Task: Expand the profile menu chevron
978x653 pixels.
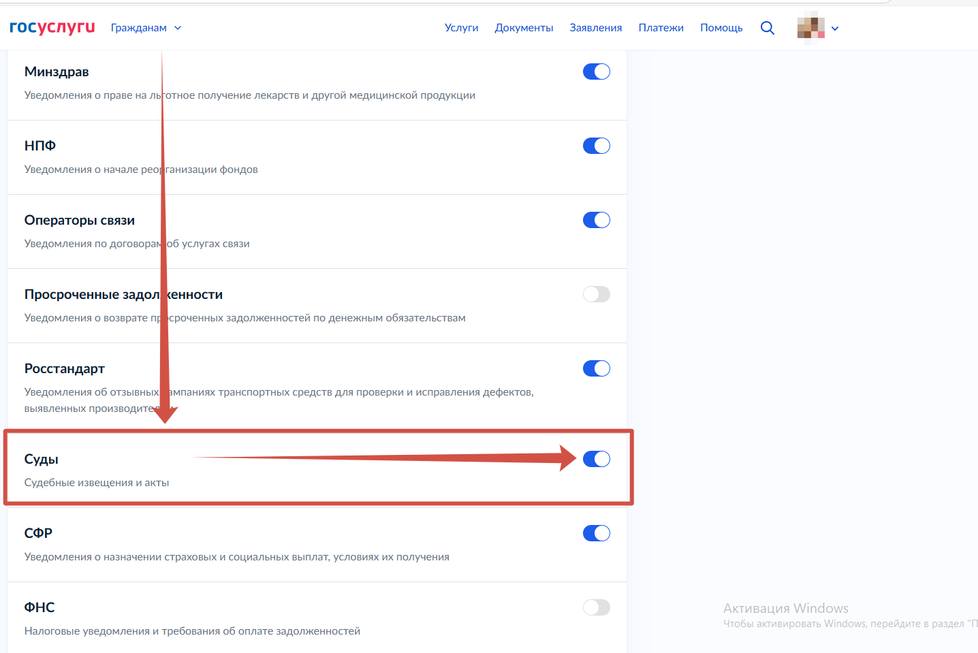Action: [835, 29]
